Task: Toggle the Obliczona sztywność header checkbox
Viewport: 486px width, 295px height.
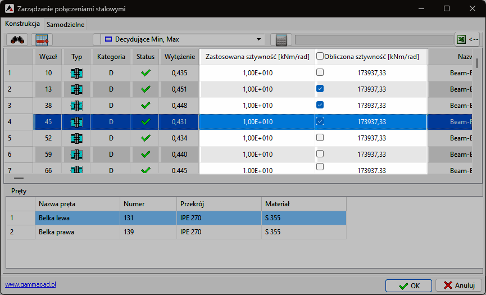Action: pos(320,56)
